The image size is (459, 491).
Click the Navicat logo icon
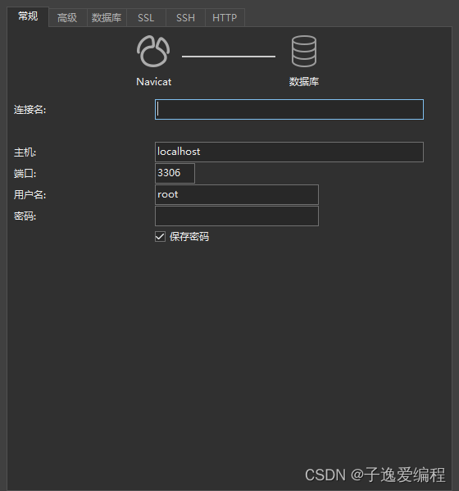[x=153, y=51]
